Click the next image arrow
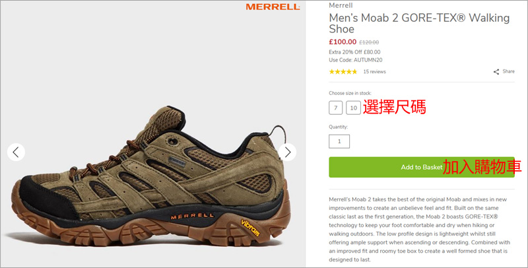Screen dimensions: 528x268 point(287,152)
